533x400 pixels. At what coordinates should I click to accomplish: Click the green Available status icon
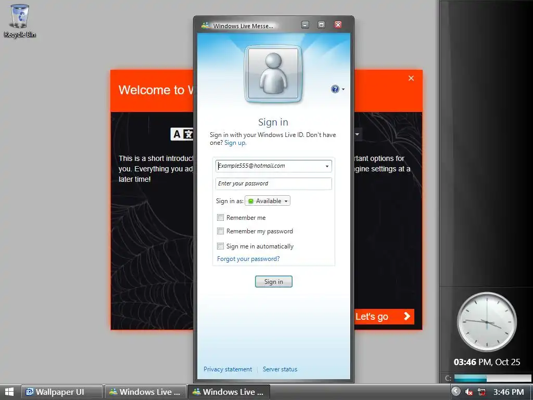(251, 201)
